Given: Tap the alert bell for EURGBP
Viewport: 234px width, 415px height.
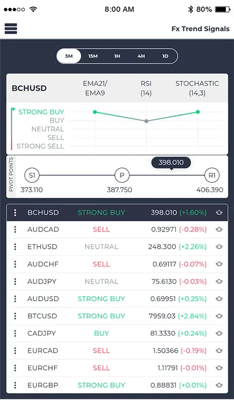Looking at the screenshot, I should [x=219, y=385].
